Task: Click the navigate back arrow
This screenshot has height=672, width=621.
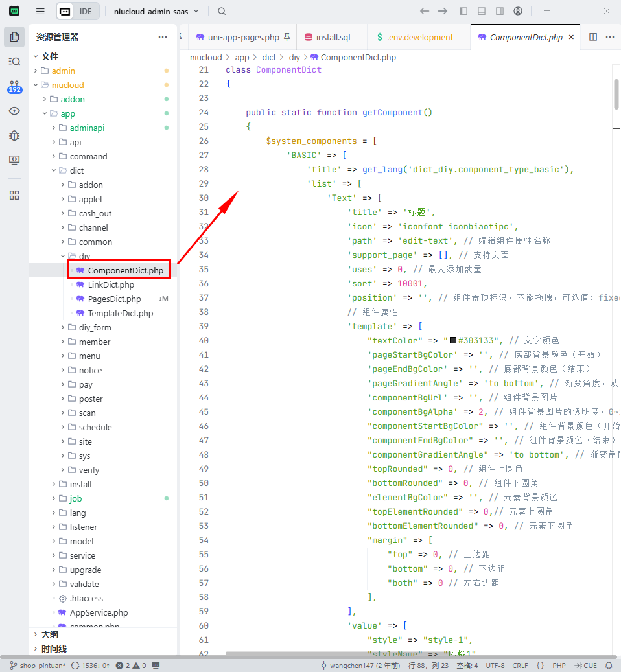Action: 425,11
